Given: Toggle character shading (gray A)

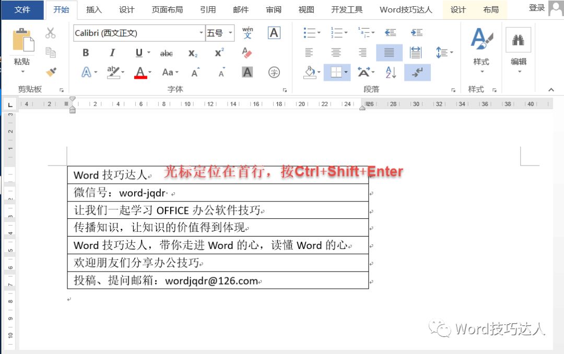Looking at the screenshot, I should click(247, 72).
